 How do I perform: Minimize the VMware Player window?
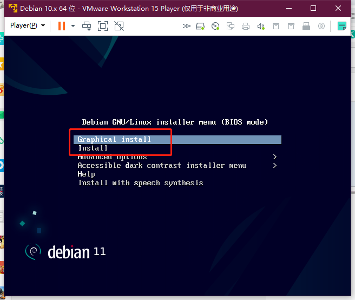click(x=289, y=8)
